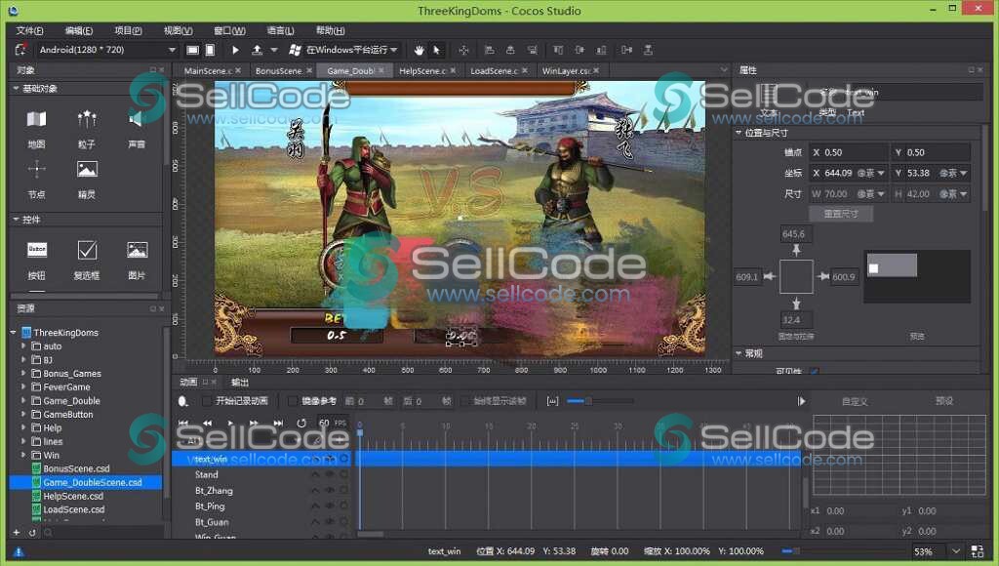Open the 输出 output panel tab

pos(240,383)
